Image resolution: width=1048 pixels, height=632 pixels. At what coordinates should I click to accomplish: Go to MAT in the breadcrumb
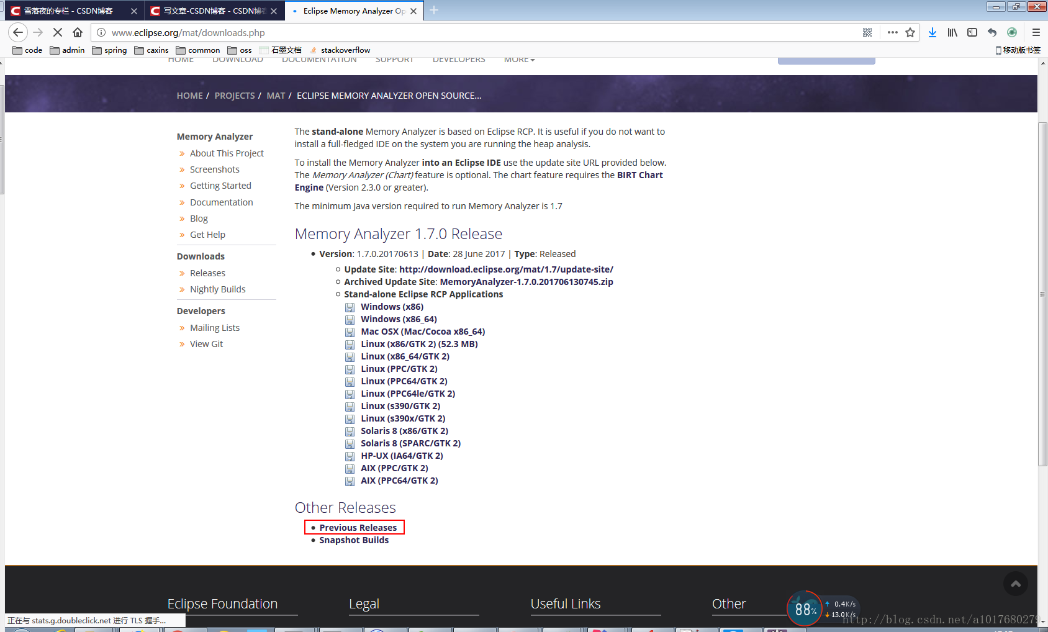click(x=276, y=96)
